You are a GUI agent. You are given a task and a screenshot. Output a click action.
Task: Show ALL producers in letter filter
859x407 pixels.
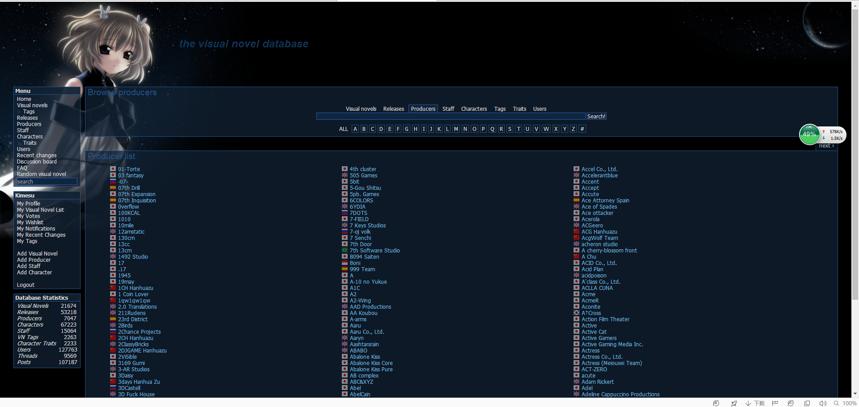344,129
